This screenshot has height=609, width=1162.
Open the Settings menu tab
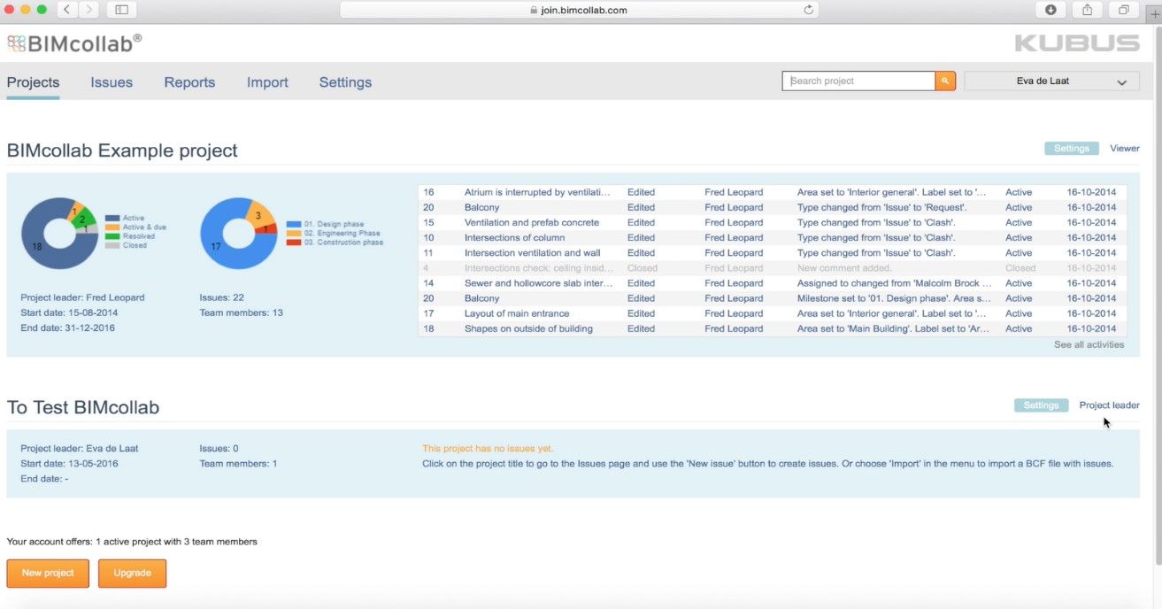pos(345,82)
